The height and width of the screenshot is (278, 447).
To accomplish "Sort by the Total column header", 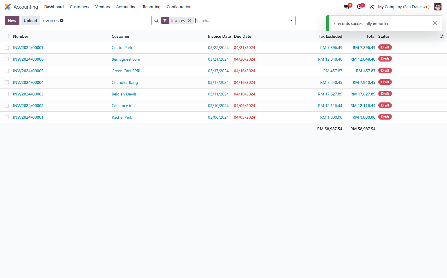I will click(x=371, y=36).
